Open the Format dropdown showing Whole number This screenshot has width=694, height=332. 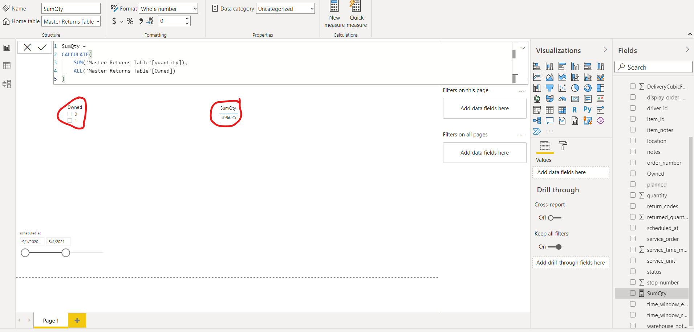pyautogui.click(x=168, y=9)
